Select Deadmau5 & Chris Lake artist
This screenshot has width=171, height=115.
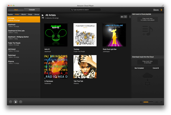tap(24, 32)
